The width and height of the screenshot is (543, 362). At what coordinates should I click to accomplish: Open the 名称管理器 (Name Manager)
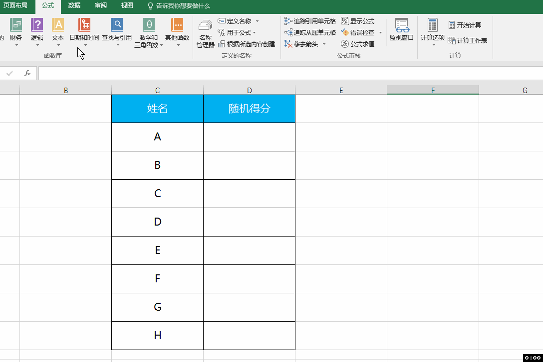(x=205, y=33)
